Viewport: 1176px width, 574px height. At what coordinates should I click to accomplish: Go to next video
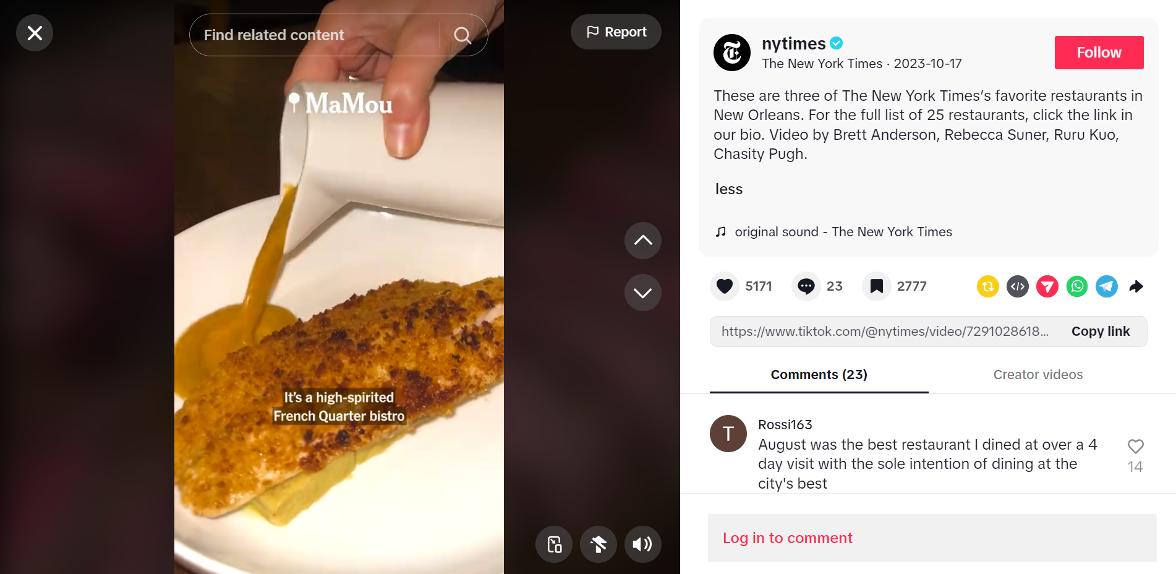click(642, 293)
